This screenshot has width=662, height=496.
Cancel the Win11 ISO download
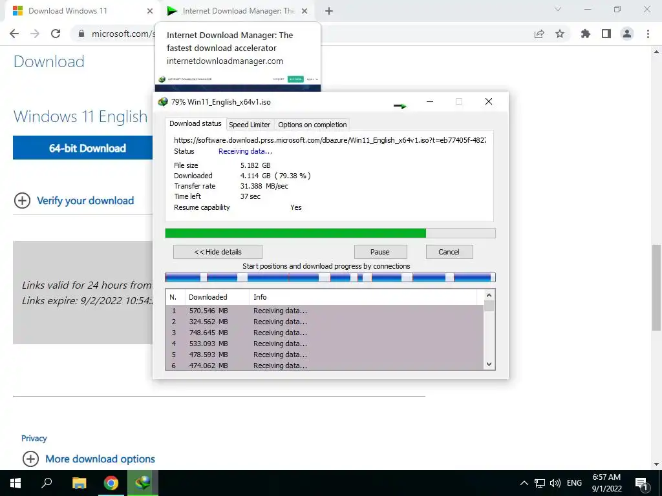(x=449, y=252)
